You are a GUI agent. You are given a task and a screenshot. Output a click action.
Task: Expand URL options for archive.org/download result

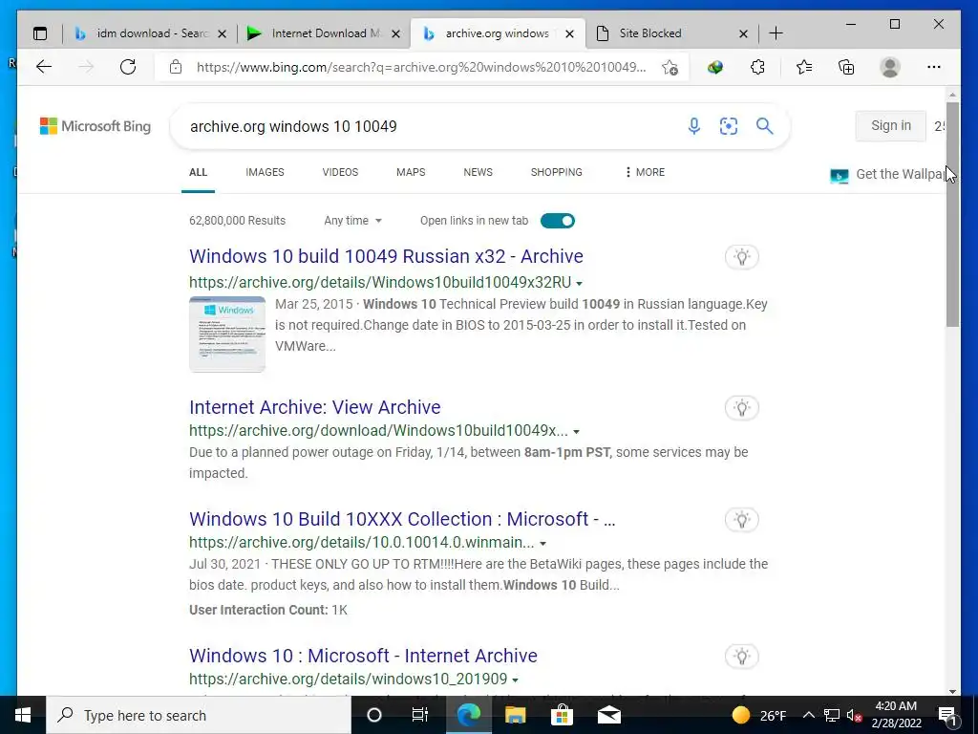pyautogui.click(x=576, y=432)
